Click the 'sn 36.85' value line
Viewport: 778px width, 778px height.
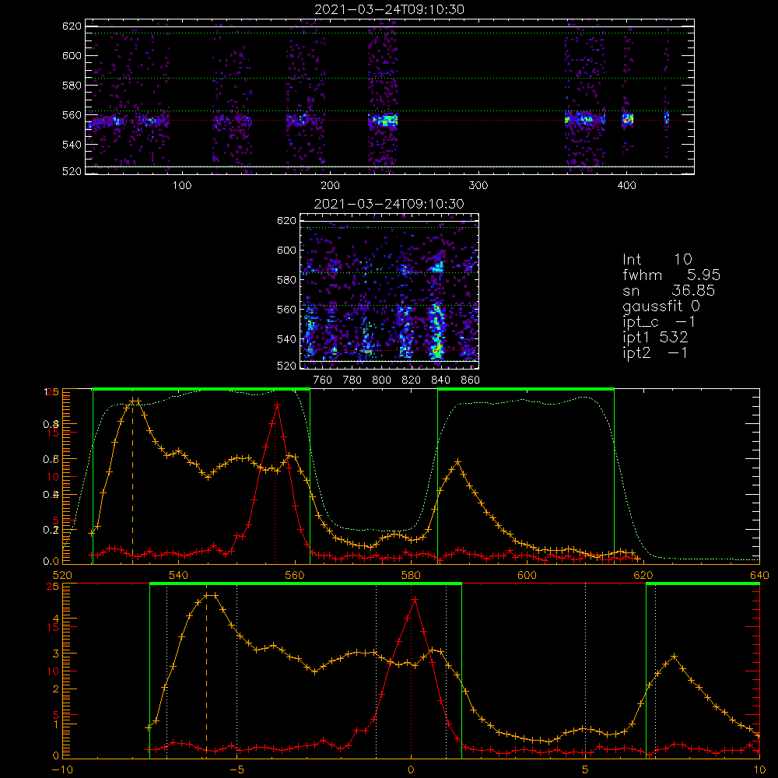click(x=668, y=290)
